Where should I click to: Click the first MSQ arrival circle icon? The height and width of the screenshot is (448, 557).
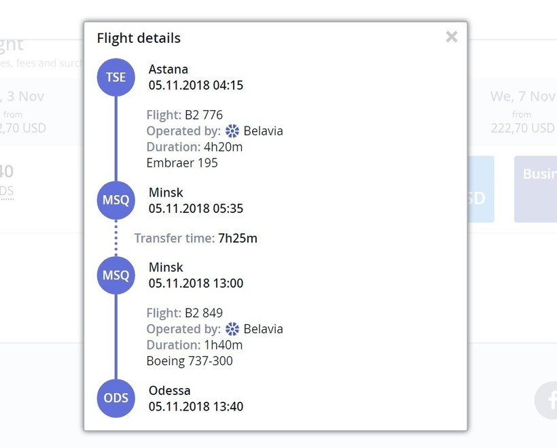tap(115, 201)
